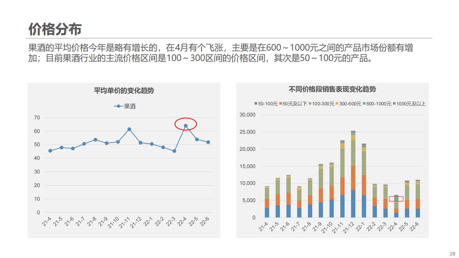Viewport: 459px width, 258px height.
Task: Click the blue segment of the 21-11 bar
Action: 342,206
